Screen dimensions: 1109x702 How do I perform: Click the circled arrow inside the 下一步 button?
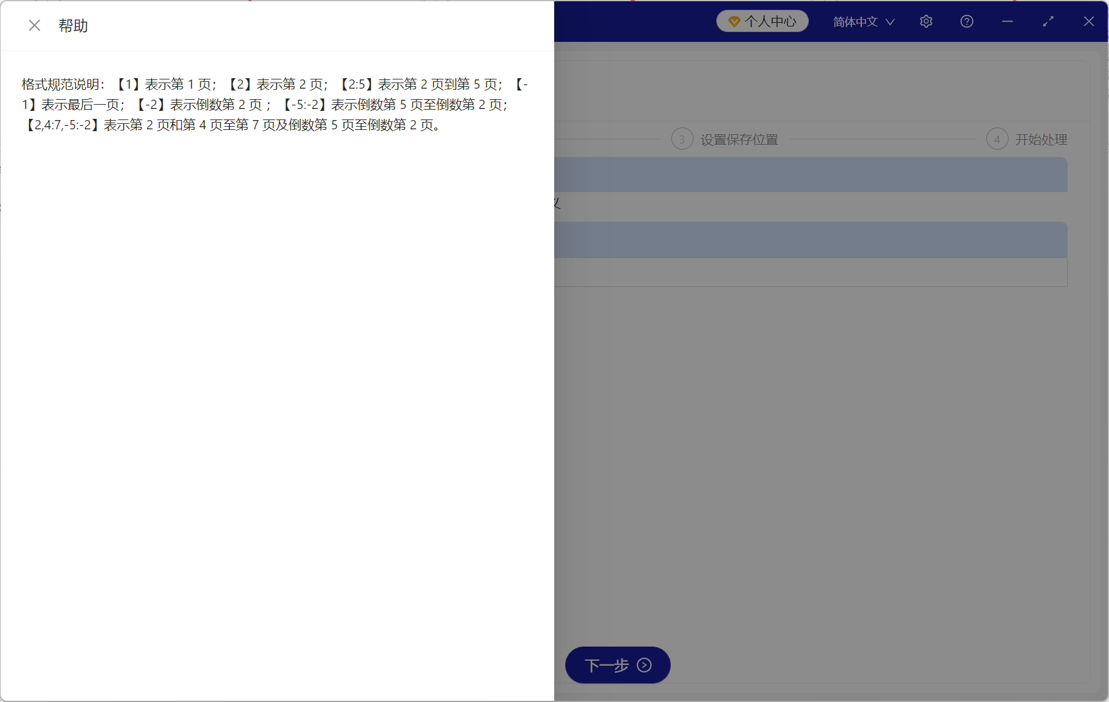(644, 666)
